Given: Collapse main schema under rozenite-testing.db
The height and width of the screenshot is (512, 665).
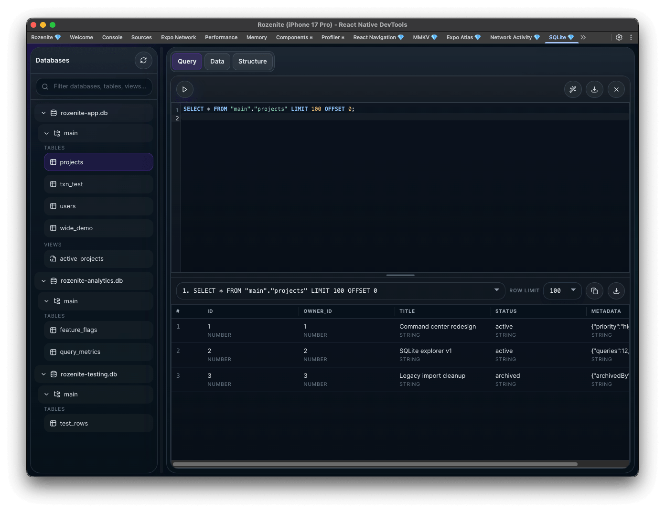Looking at the screenshot, I should (x=46, y=395).
